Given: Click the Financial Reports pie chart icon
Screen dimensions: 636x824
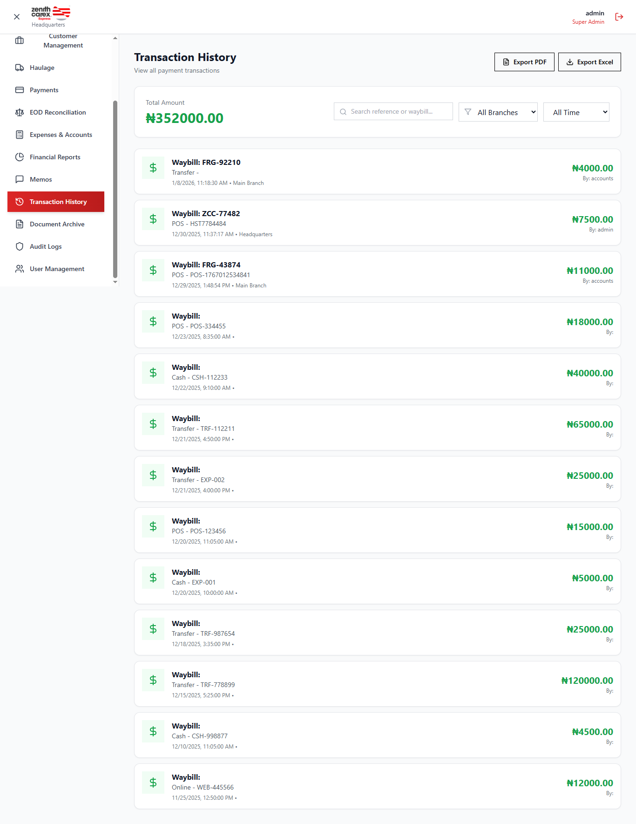Looking at the screenshot, I should click(20, 157).
